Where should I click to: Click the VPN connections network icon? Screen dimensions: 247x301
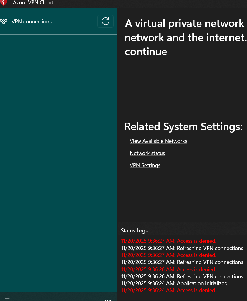[x=4, y=22]
